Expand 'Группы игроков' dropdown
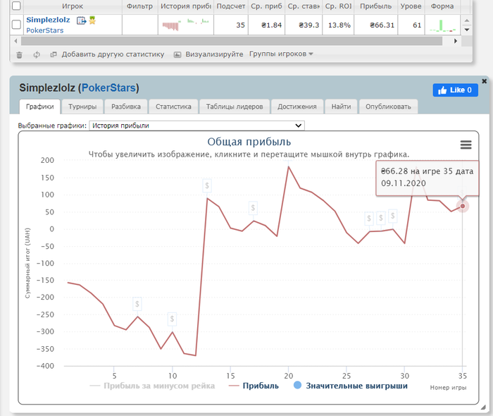The width and height of the screenshot is (493, 416). point(281,54)
